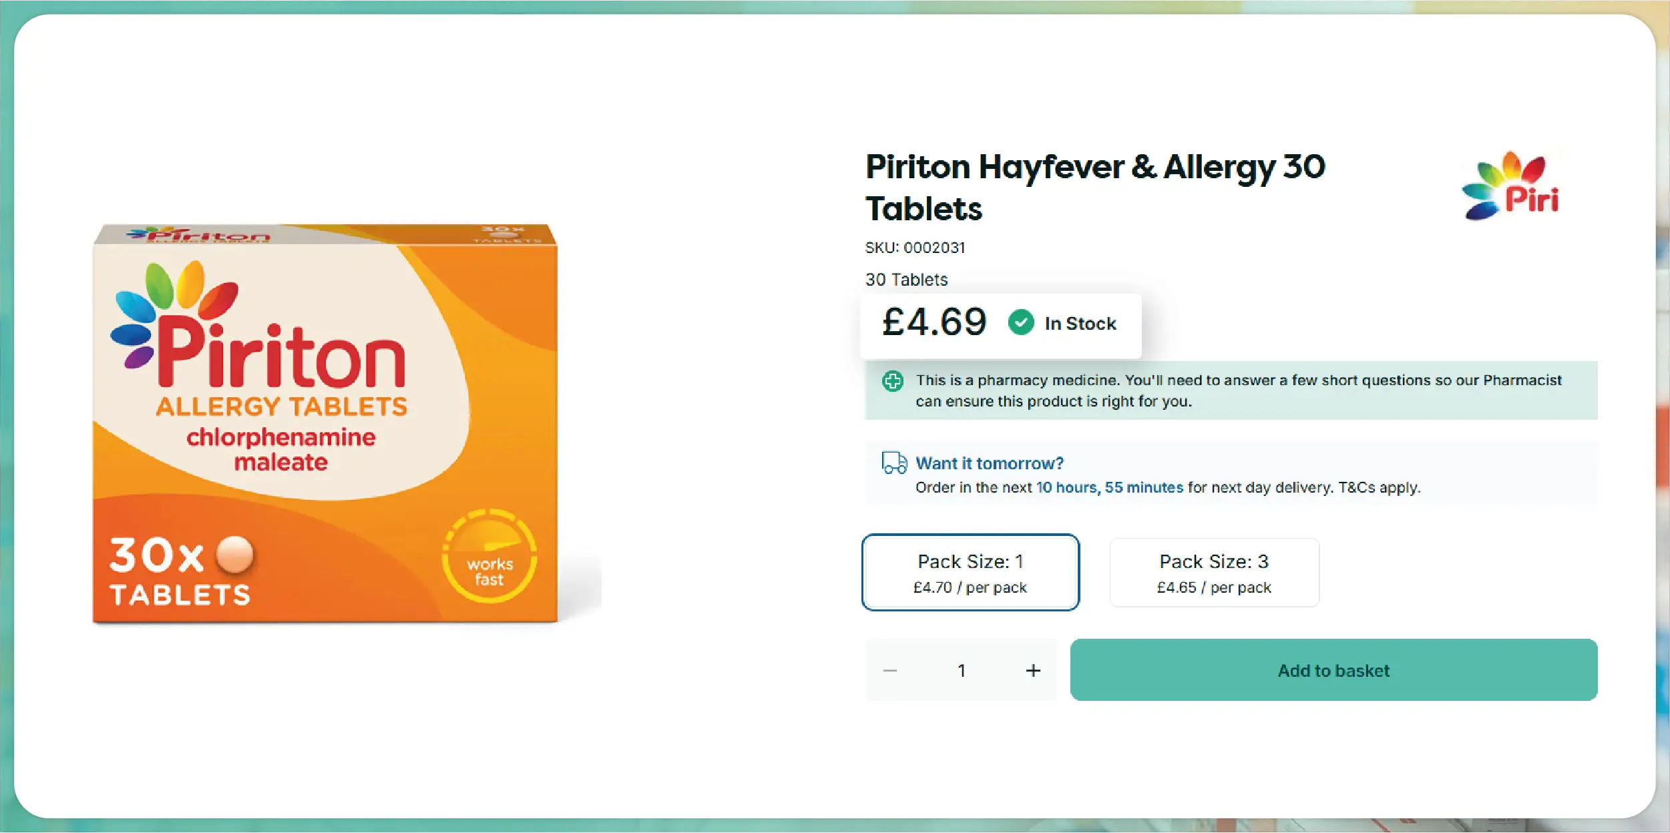Click the '10 hours, 55 minutes' countdown text
The height and width of the screenshot is (833, 1670).
[x=1109, y=488]
